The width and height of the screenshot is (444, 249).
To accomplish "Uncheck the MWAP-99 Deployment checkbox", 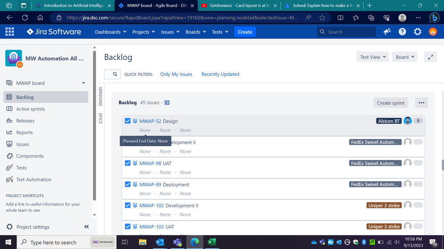I will click(128, 184).
